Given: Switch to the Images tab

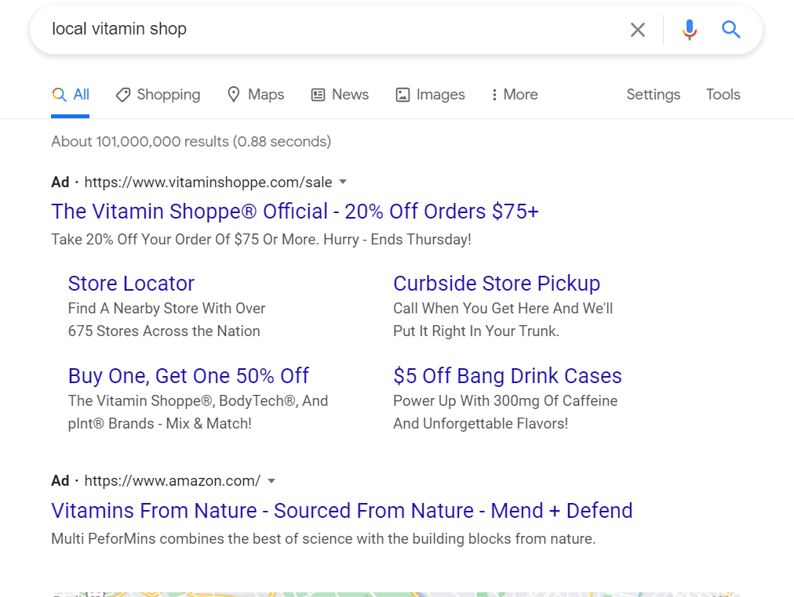Looking at the screenshot, I should 430,95.
